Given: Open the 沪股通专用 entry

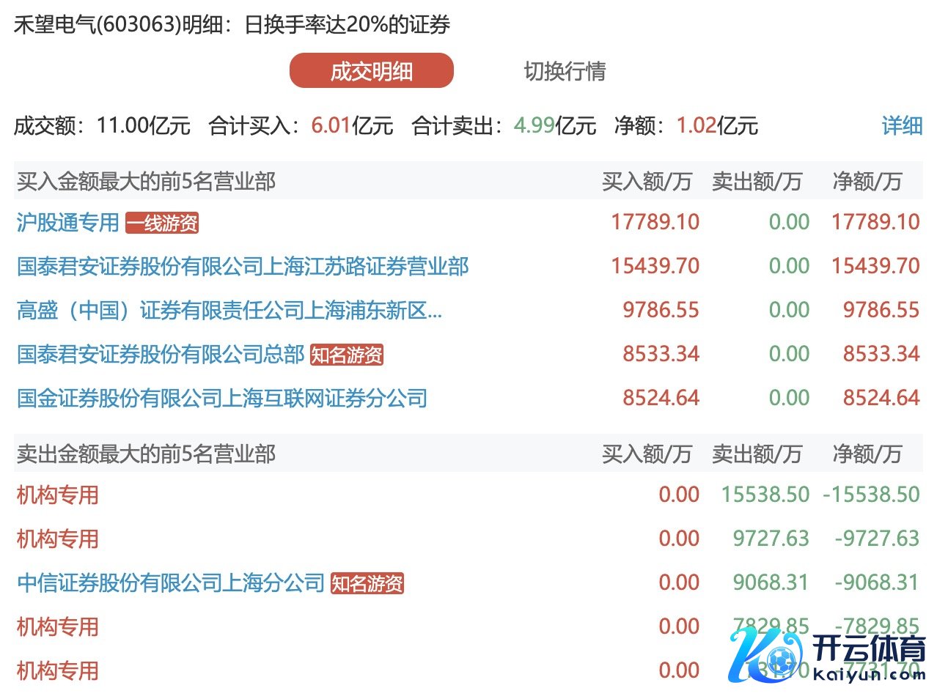Looking at the screenshot, I should click(67, 222).
